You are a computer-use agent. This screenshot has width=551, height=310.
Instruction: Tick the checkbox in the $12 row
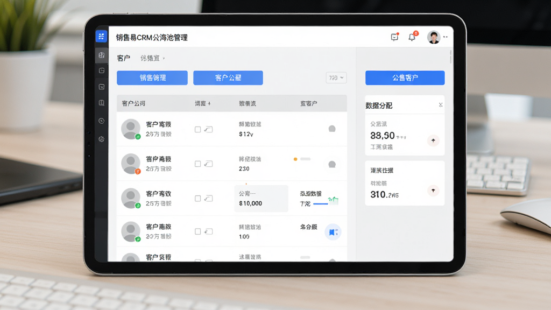tap(198, 129)
